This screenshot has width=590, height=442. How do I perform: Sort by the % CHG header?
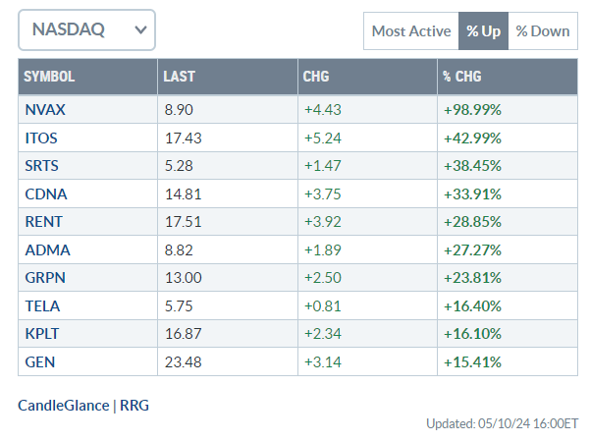(462, 77)
